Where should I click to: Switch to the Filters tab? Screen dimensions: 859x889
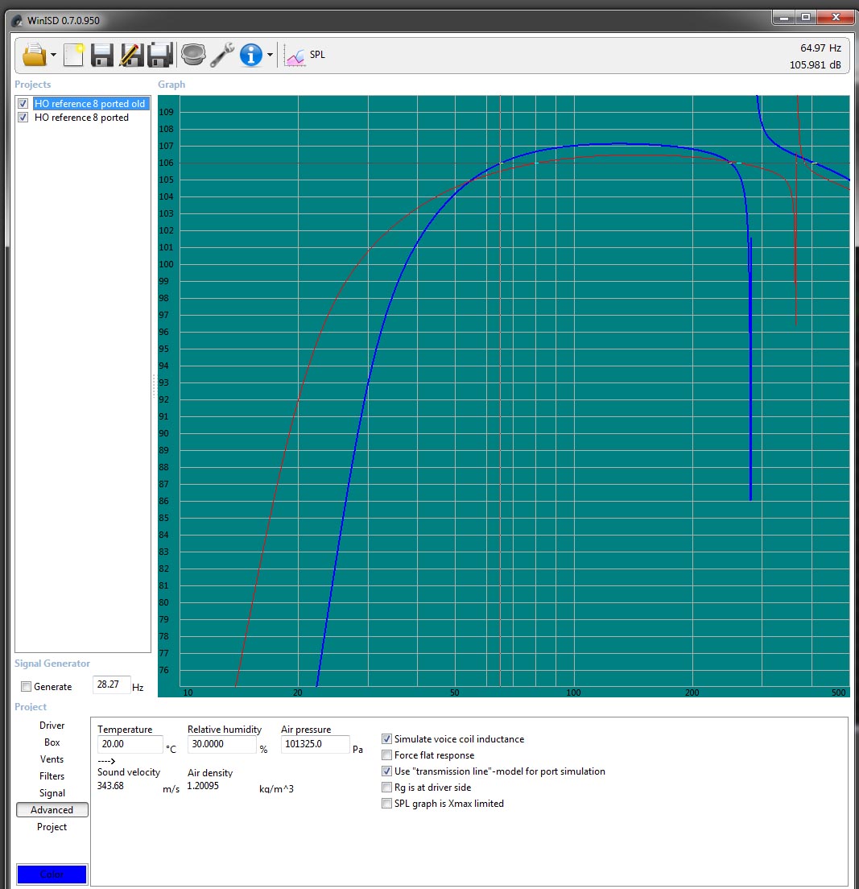click(x=52, y=776)
